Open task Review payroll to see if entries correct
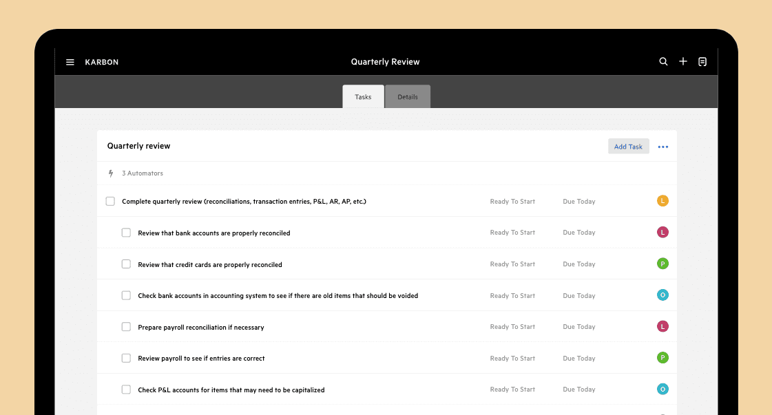 tap(201, 359)
